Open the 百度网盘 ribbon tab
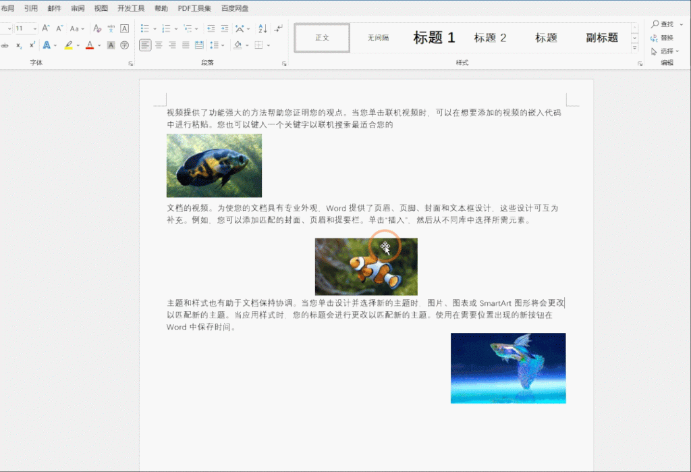This screenshot has width=691, height=472. pyautogui.click(x=235, y=8)
